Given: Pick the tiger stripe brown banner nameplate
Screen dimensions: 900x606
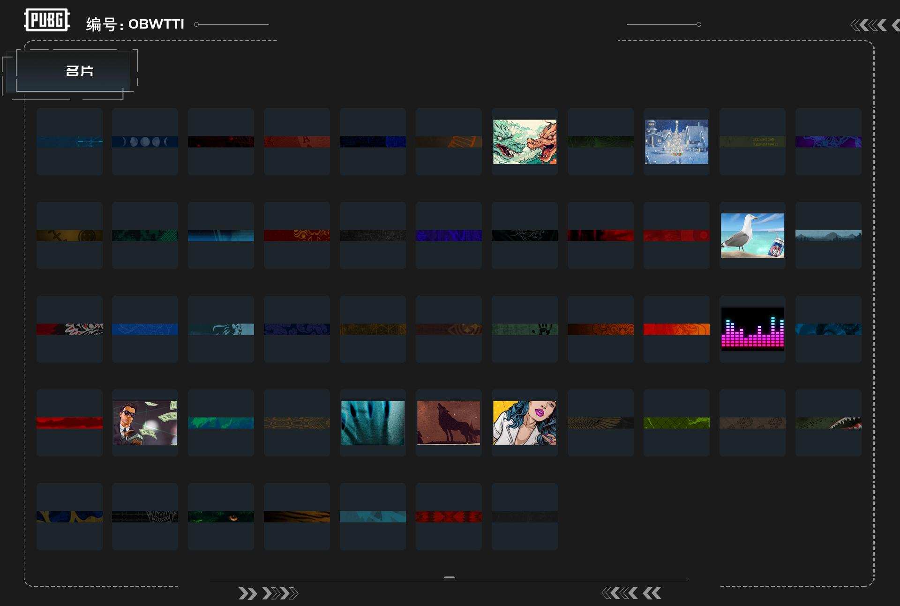Looking at the screenshot, I should (x=297, y=516).
